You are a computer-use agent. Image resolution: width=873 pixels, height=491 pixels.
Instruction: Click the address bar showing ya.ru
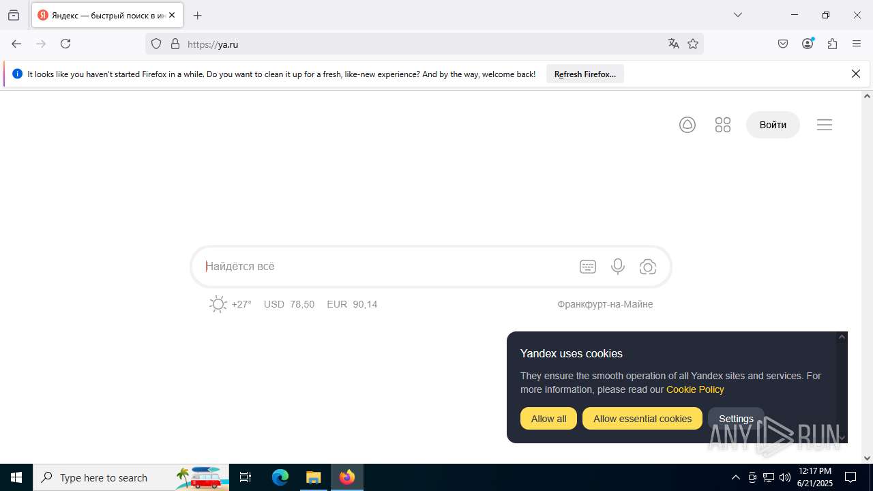click(423, 44)
